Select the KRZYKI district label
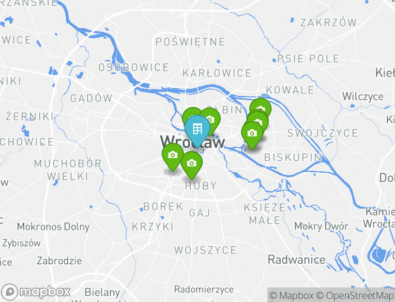The width and height of the screenshot is (395, 302). pyautogui.click(x=153, y=227)
